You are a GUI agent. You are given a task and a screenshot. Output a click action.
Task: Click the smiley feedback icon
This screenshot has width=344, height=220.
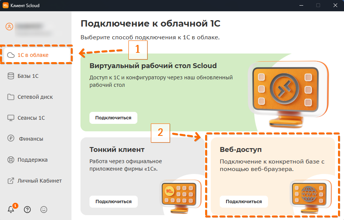point(44,210)
